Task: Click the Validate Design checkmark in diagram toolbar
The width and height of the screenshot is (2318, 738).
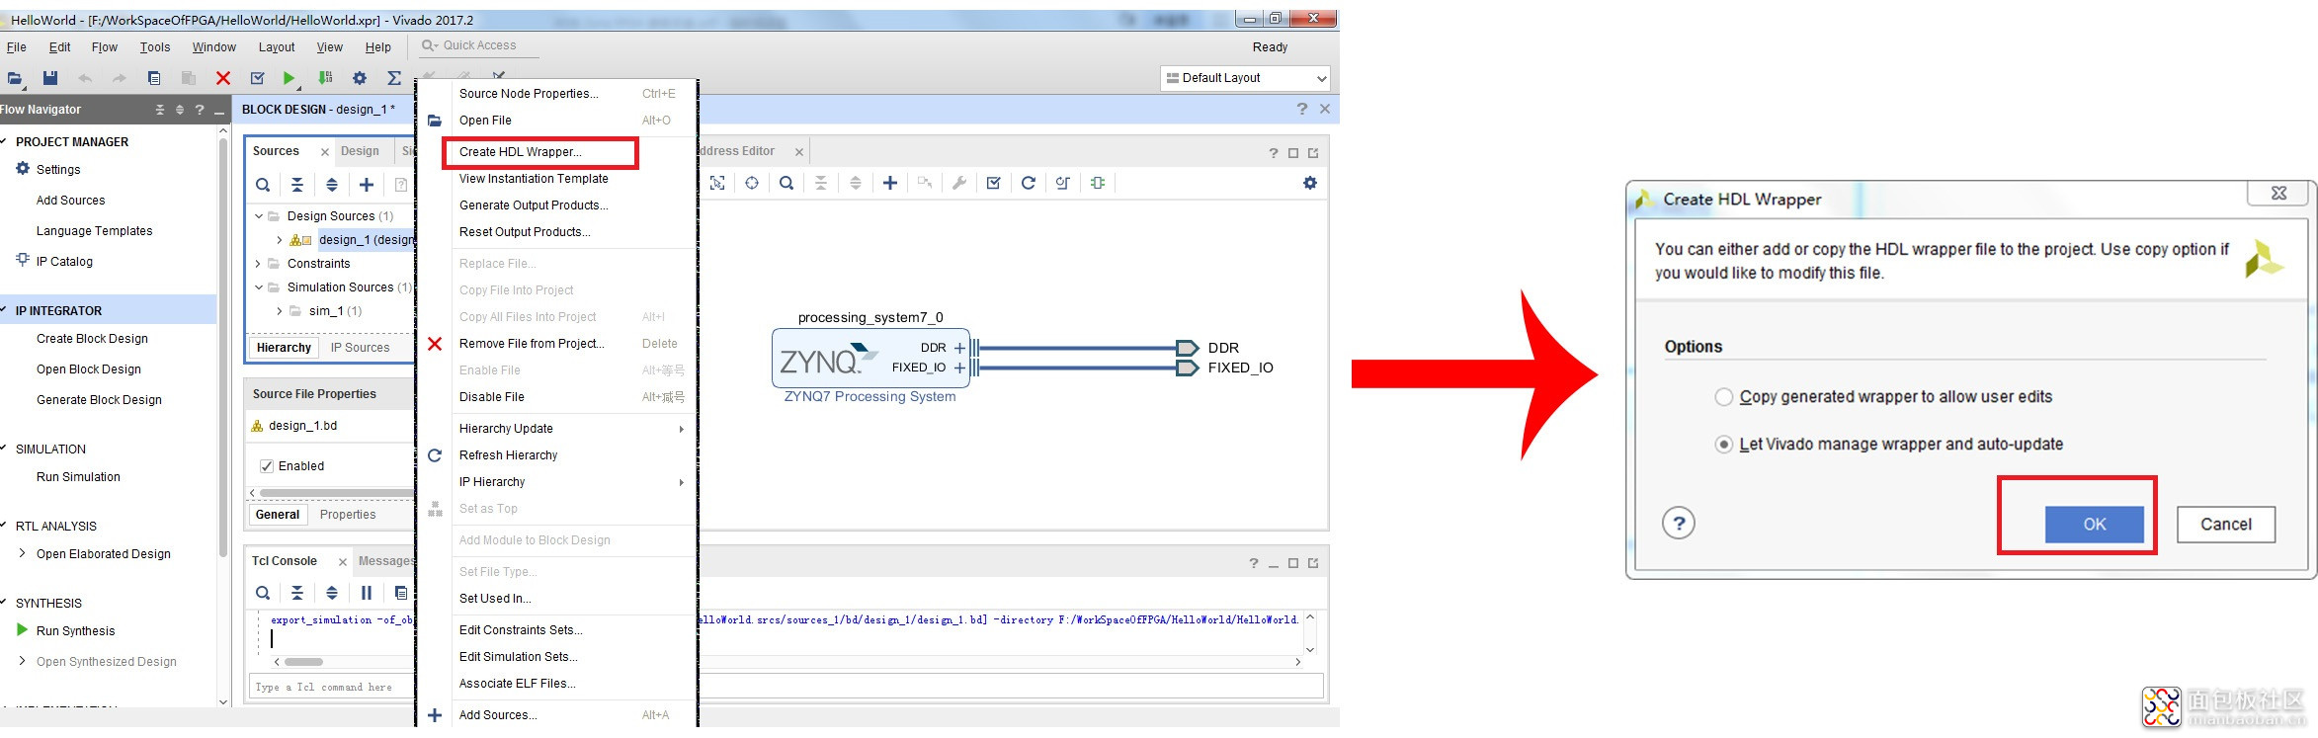Action: (994, 183)
